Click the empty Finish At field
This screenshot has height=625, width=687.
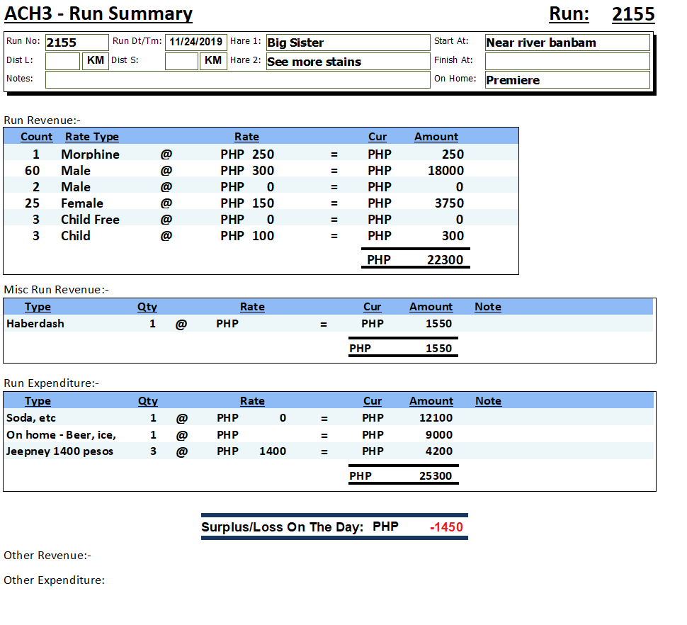pos(567,61)
